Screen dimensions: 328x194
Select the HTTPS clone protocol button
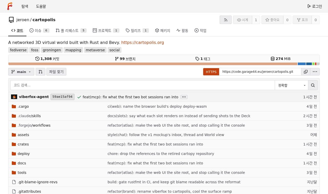click(x=211, y=72)
